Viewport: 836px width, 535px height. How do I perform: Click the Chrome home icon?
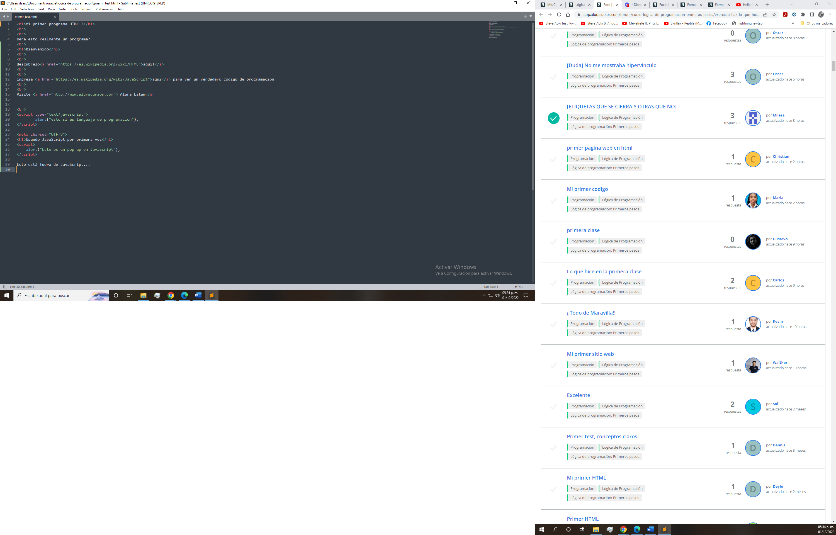click(568, 14)
